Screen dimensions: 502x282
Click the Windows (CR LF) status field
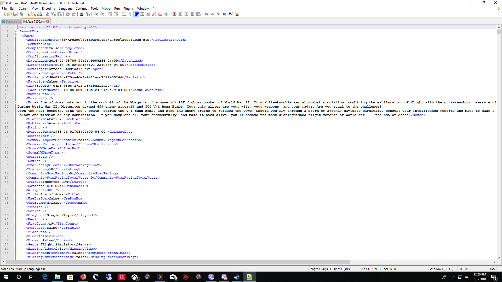click(x=441, y=269)
